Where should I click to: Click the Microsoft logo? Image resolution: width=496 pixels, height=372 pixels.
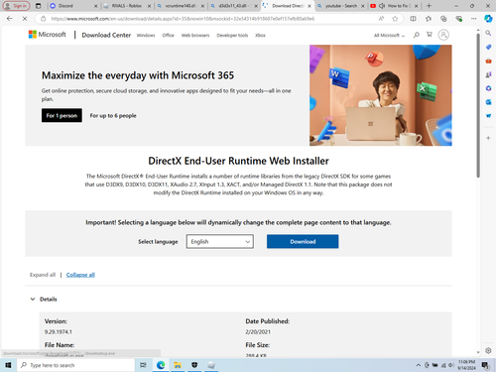pyautogui.click(x=48, y=35)
